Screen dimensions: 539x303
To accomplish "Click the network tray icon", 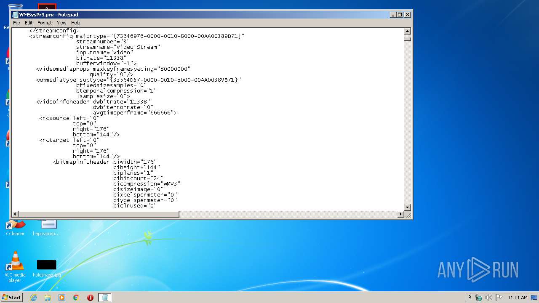I will (479, 298).
